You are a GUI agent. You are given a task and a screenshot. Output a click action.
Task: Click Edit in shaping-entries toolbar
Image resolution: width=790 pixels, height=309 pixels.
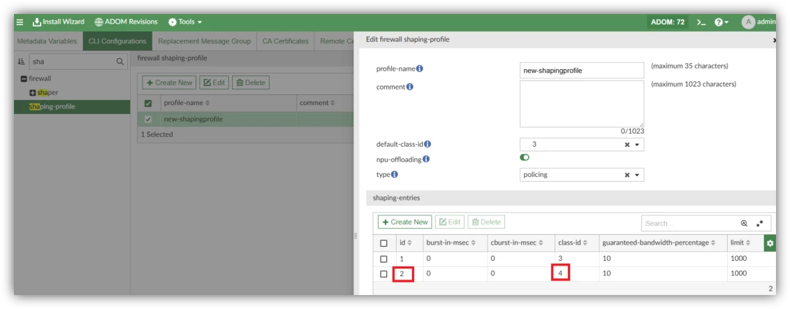click(449, 222)
